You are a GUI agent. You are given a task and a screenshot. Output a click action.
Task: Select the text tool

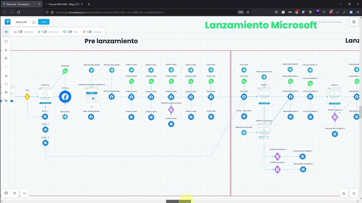coord(6,58)
